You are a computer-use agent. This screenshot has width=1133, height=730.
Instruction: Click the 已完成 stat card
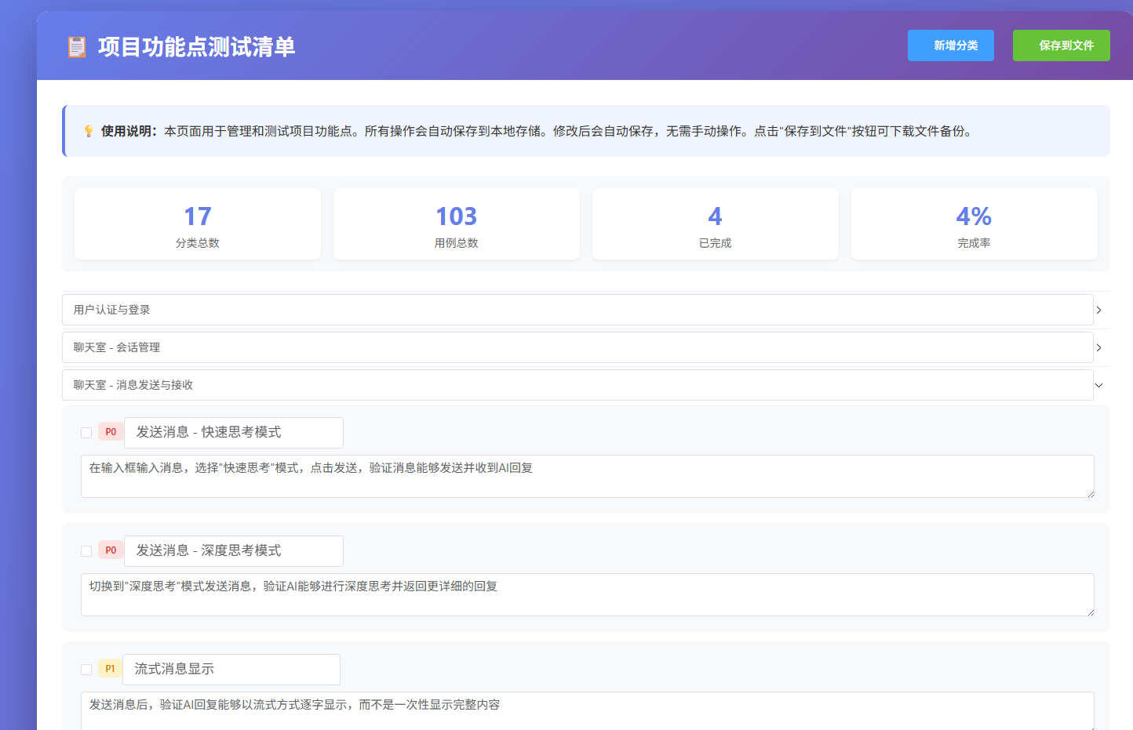click(715, 223)
